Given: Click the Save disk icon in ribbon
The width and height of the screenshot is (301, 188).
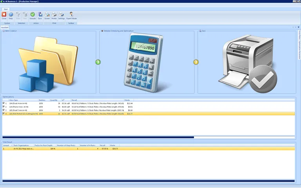Looking at the screenshot, I should pos(40,16).
